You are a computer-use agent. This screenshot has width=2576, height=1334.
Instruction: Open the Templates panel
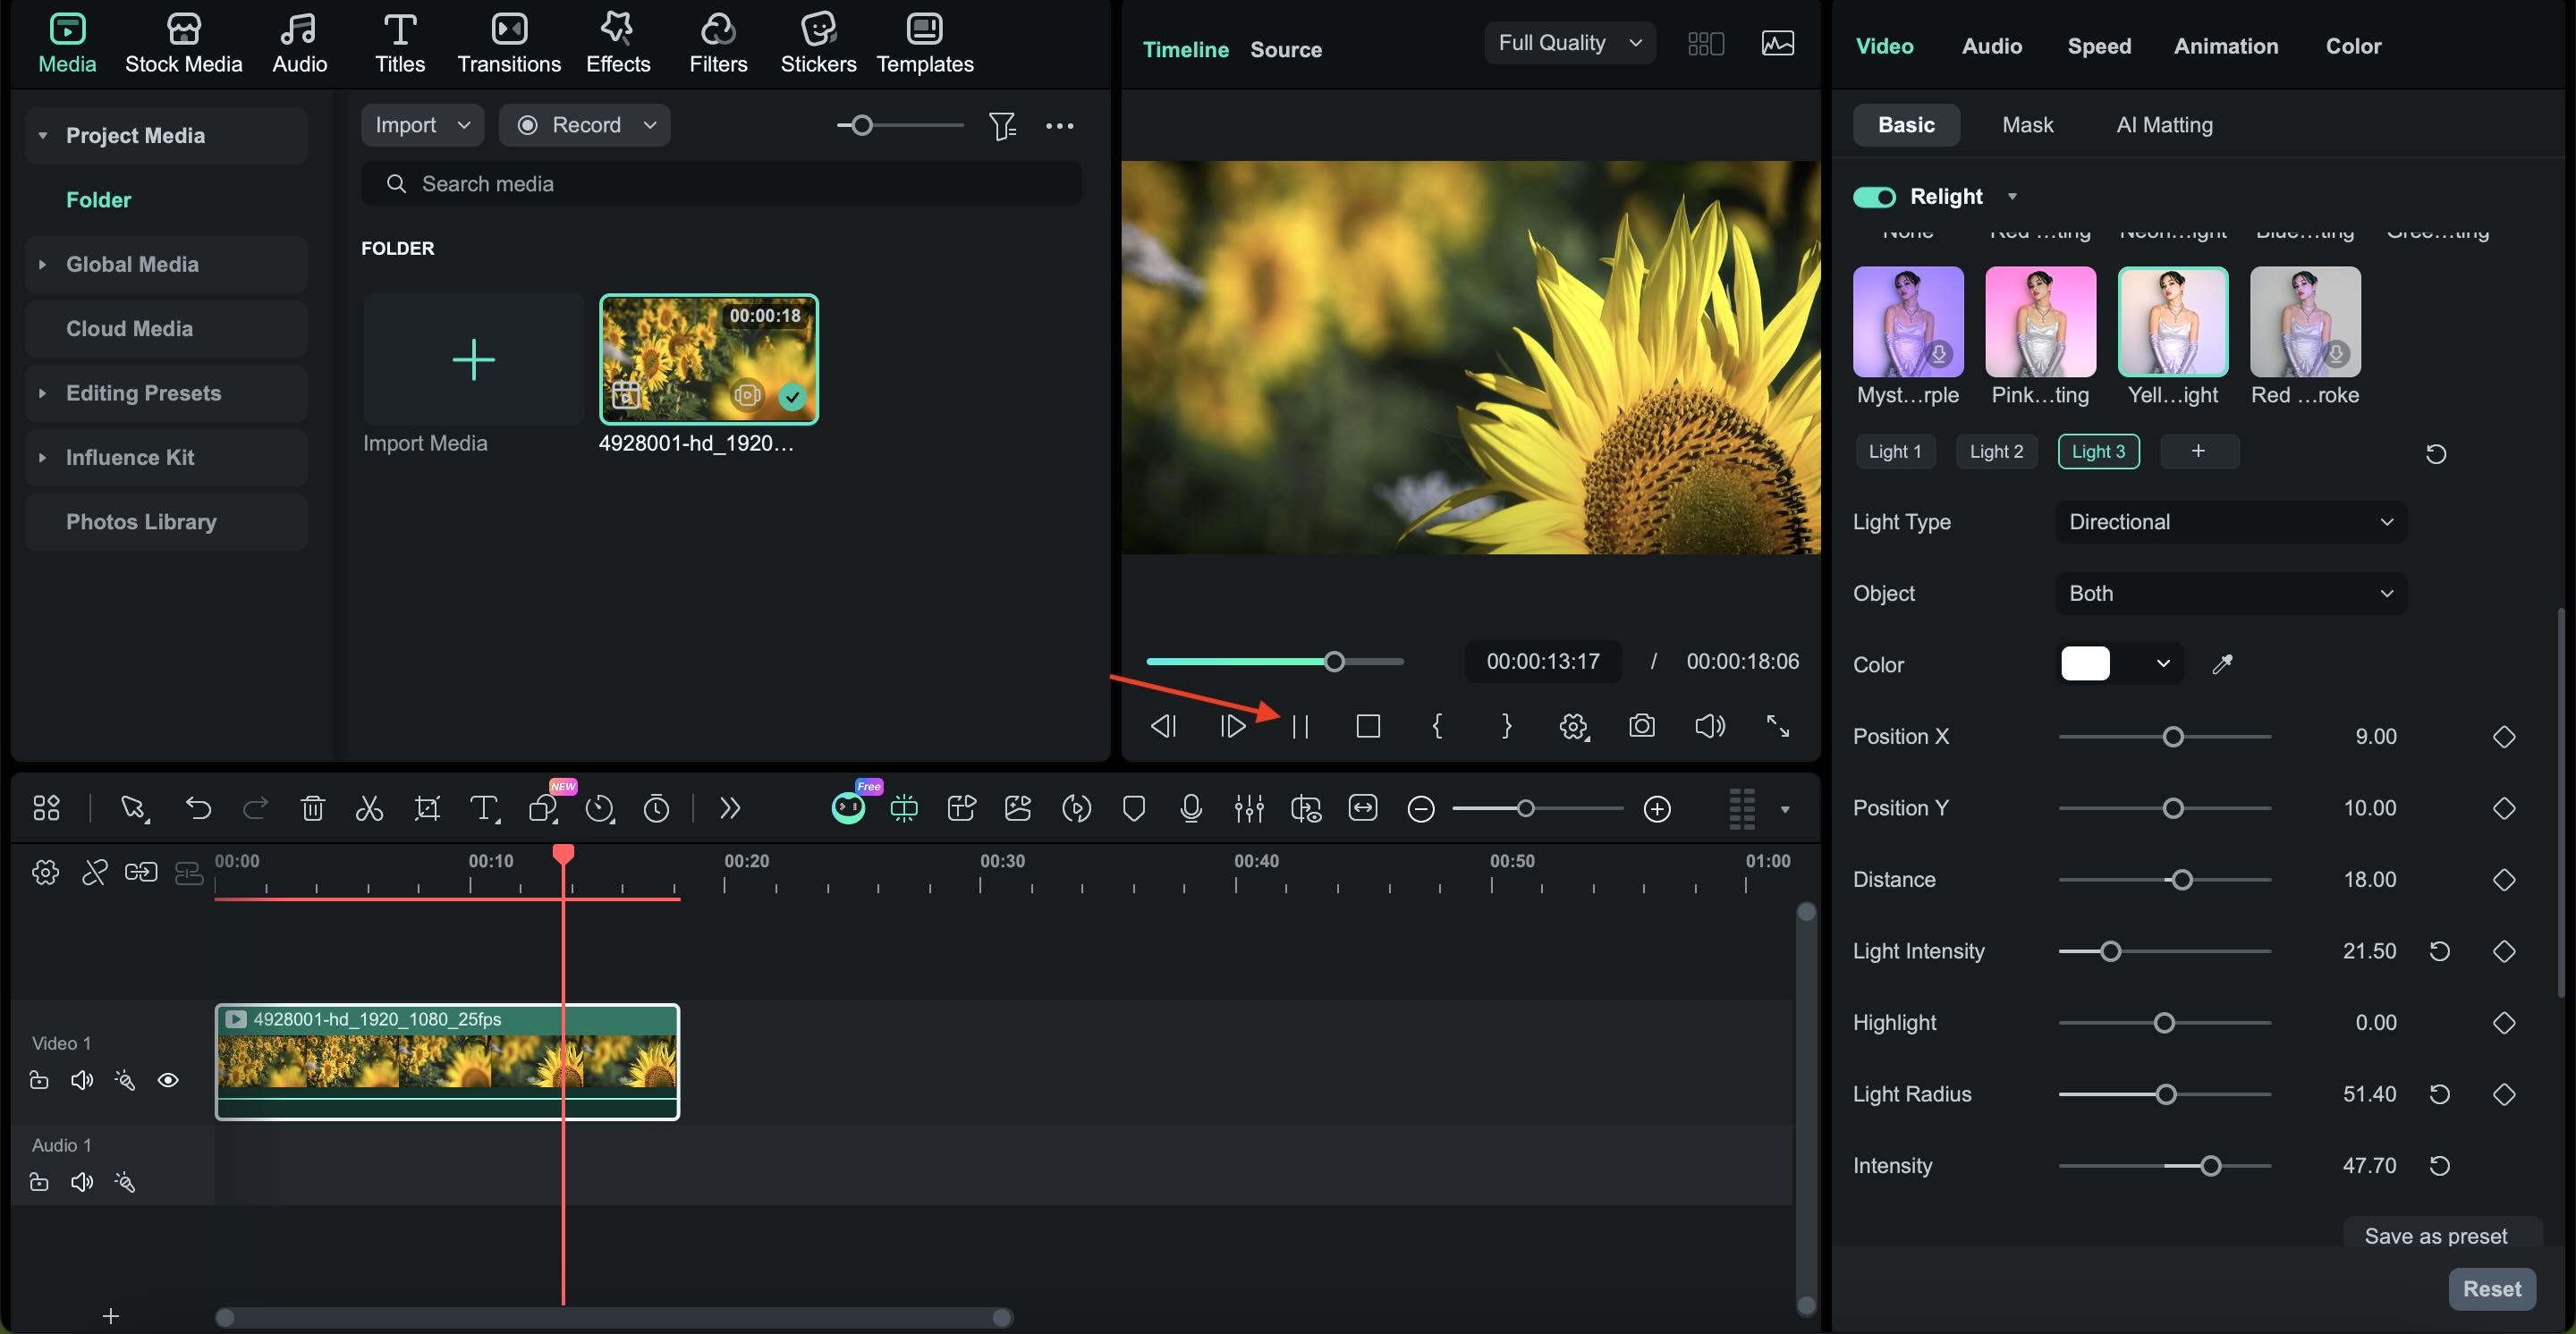point(924,42)
